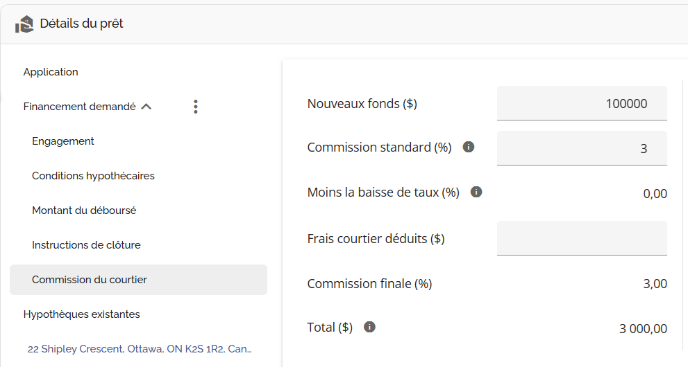Open Montant du déboursé page
Viewport: 688px width, 367px height.
click(84, 211)
